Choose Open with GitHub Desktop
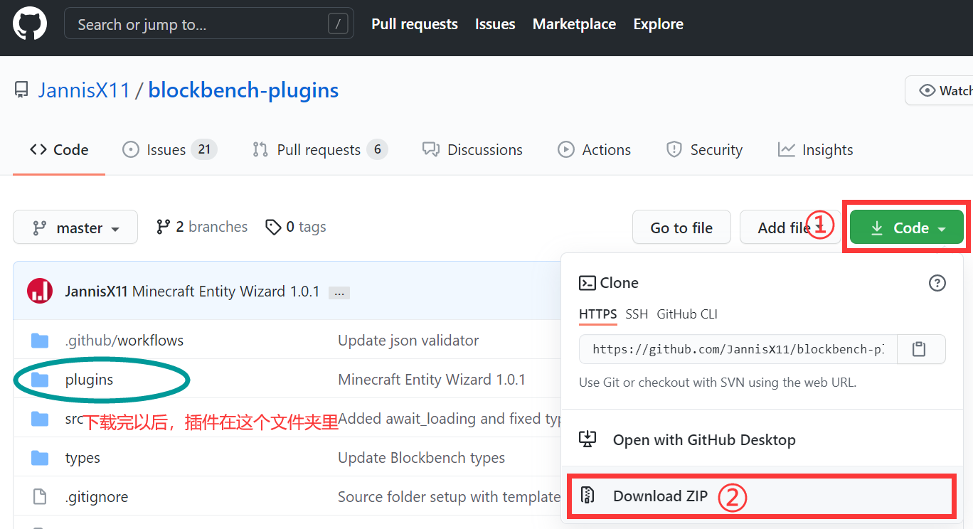 (x=763, y=440)
